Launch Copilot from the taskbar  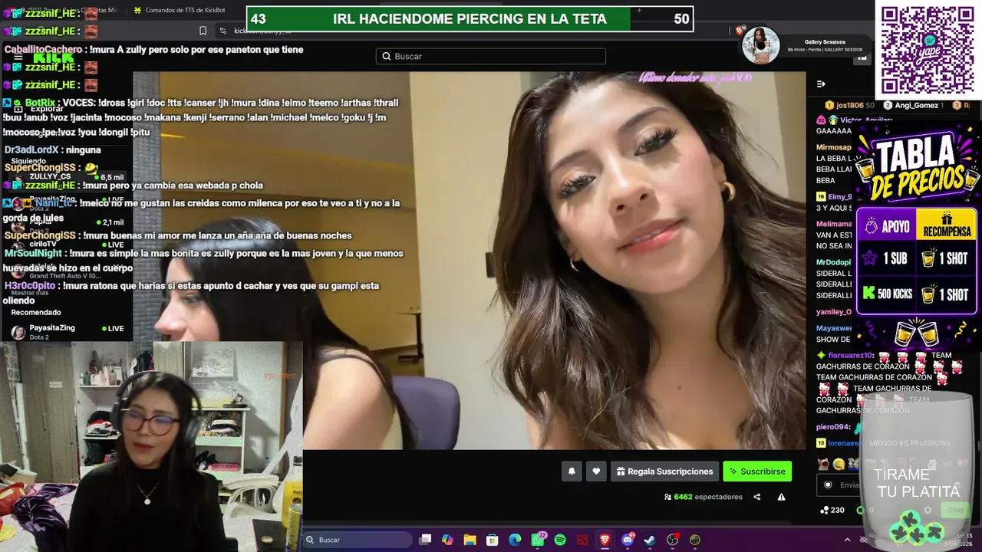click(447, 540)
